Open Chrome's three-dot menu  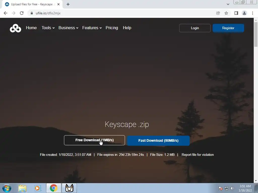point(252,13)
